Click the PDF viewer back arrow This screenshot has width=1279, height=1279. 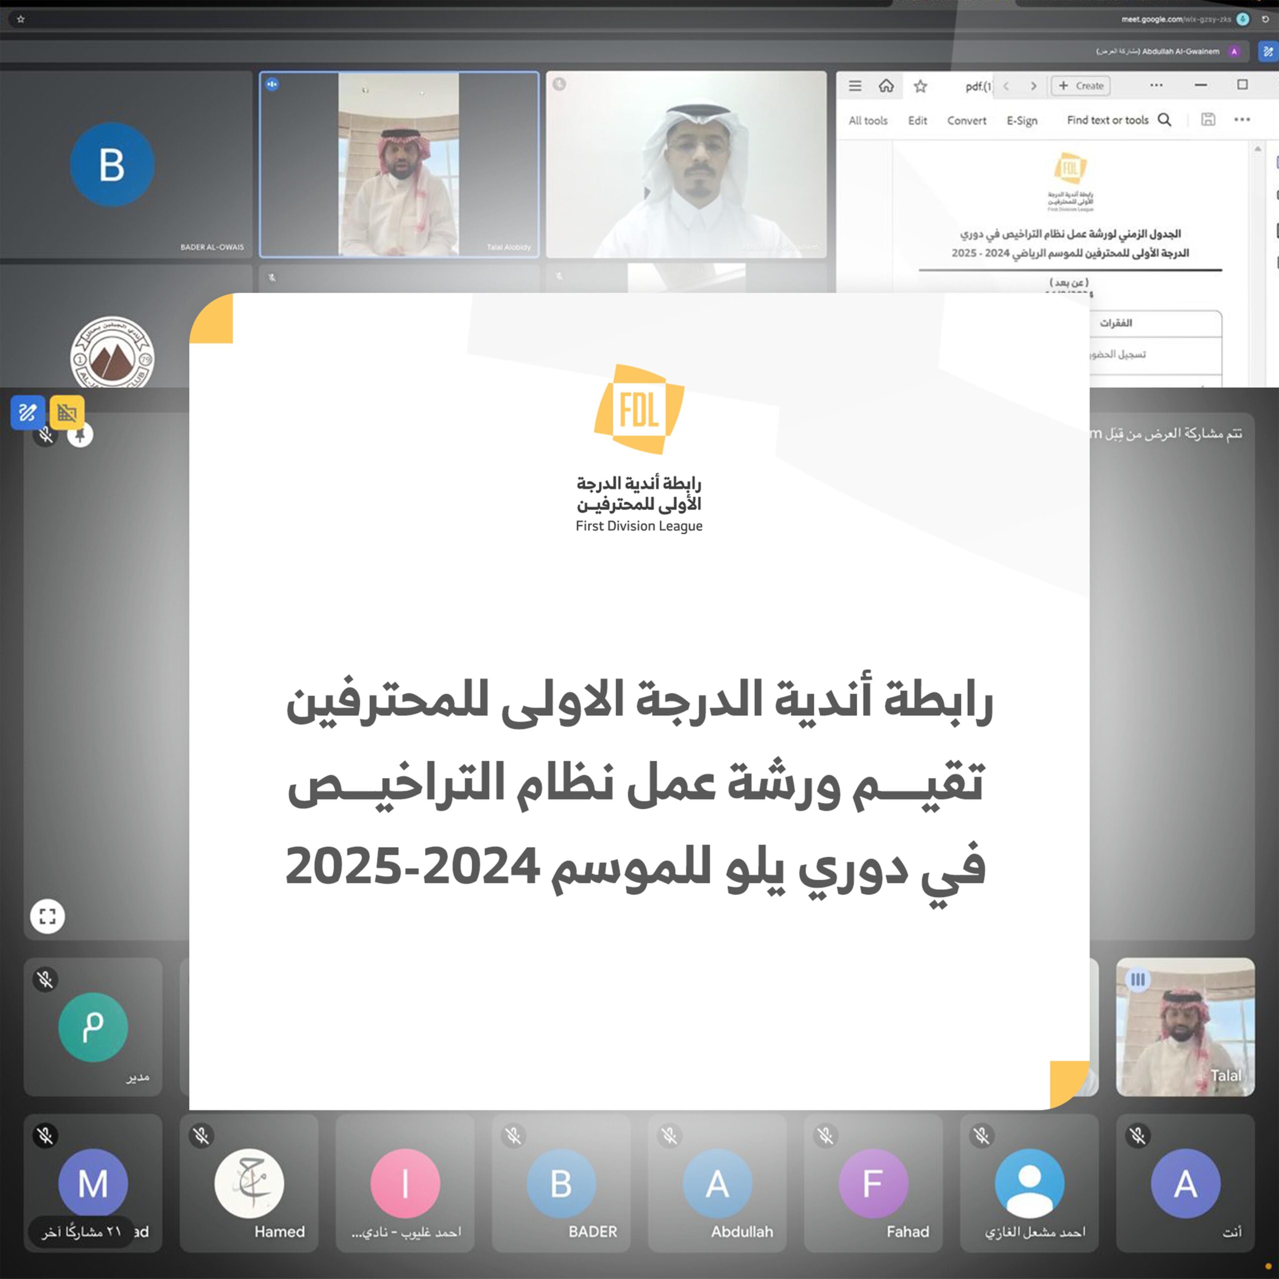[1006, 86]
